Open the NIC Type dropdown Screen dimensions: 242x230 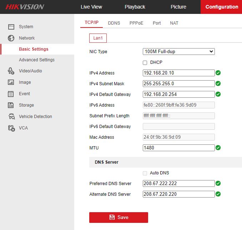[x=178, y=52]
